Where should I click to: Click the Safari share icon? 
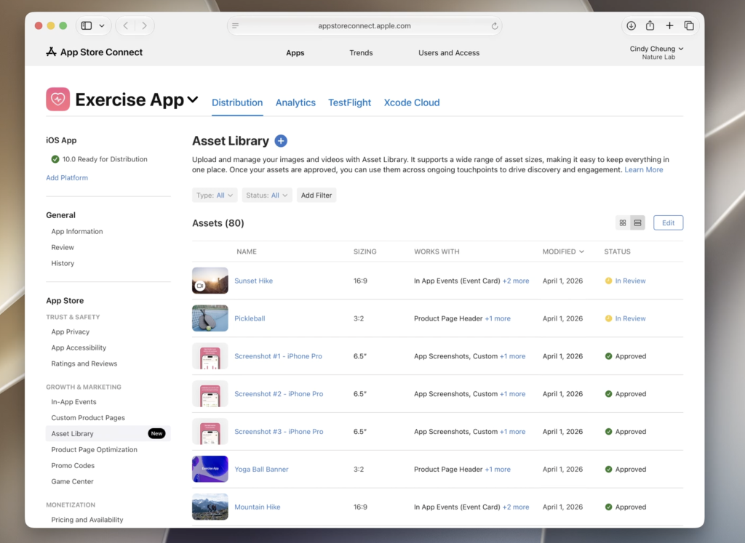(650, 25)
